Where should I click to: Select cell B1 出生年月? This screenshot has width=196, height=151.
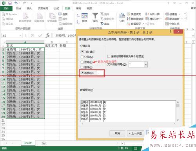[x=52, y=46]
